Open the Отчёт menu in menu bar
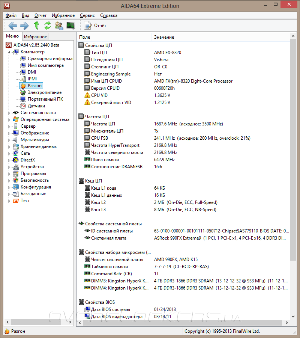Screen dimensions: 300x338 pos(40,15)
